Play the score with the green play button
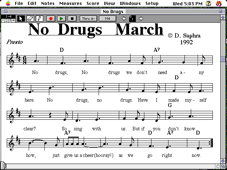This screenshot has width=227, height=170. (x=61, y=19)
